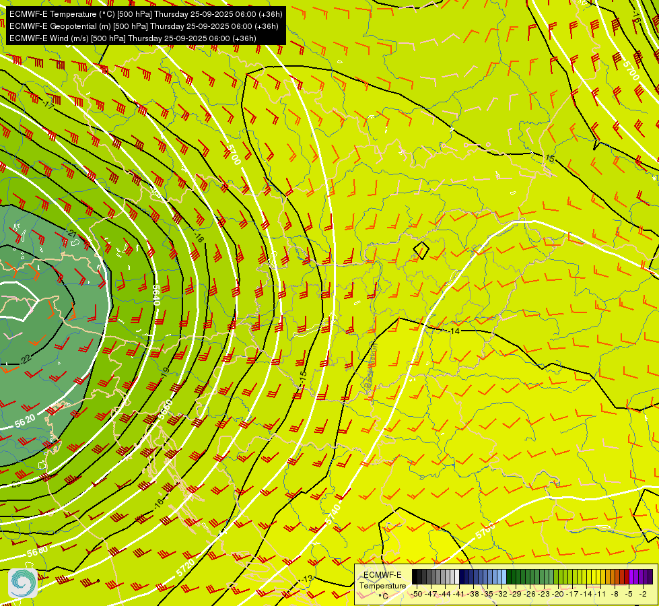Select the 'ECMWF-E Temperature (°C) [500 hPa]' title line
Screen dimensions: 659x606
[146, 14]
